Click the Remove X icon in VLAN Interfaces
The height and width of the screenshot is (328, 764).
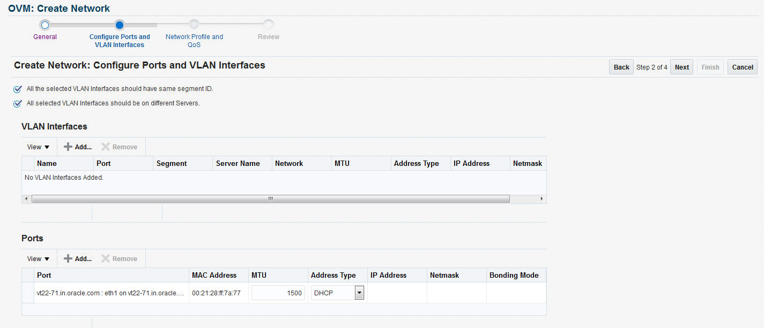tap(106, 147)
